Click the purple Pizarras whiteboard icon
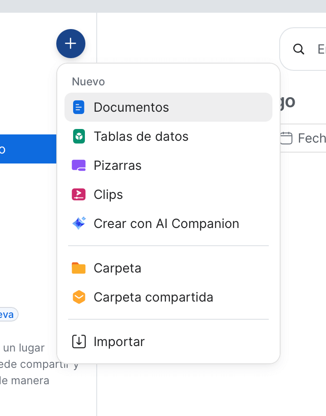This screenshot has width=326, height=416. [x=79, y=165]
